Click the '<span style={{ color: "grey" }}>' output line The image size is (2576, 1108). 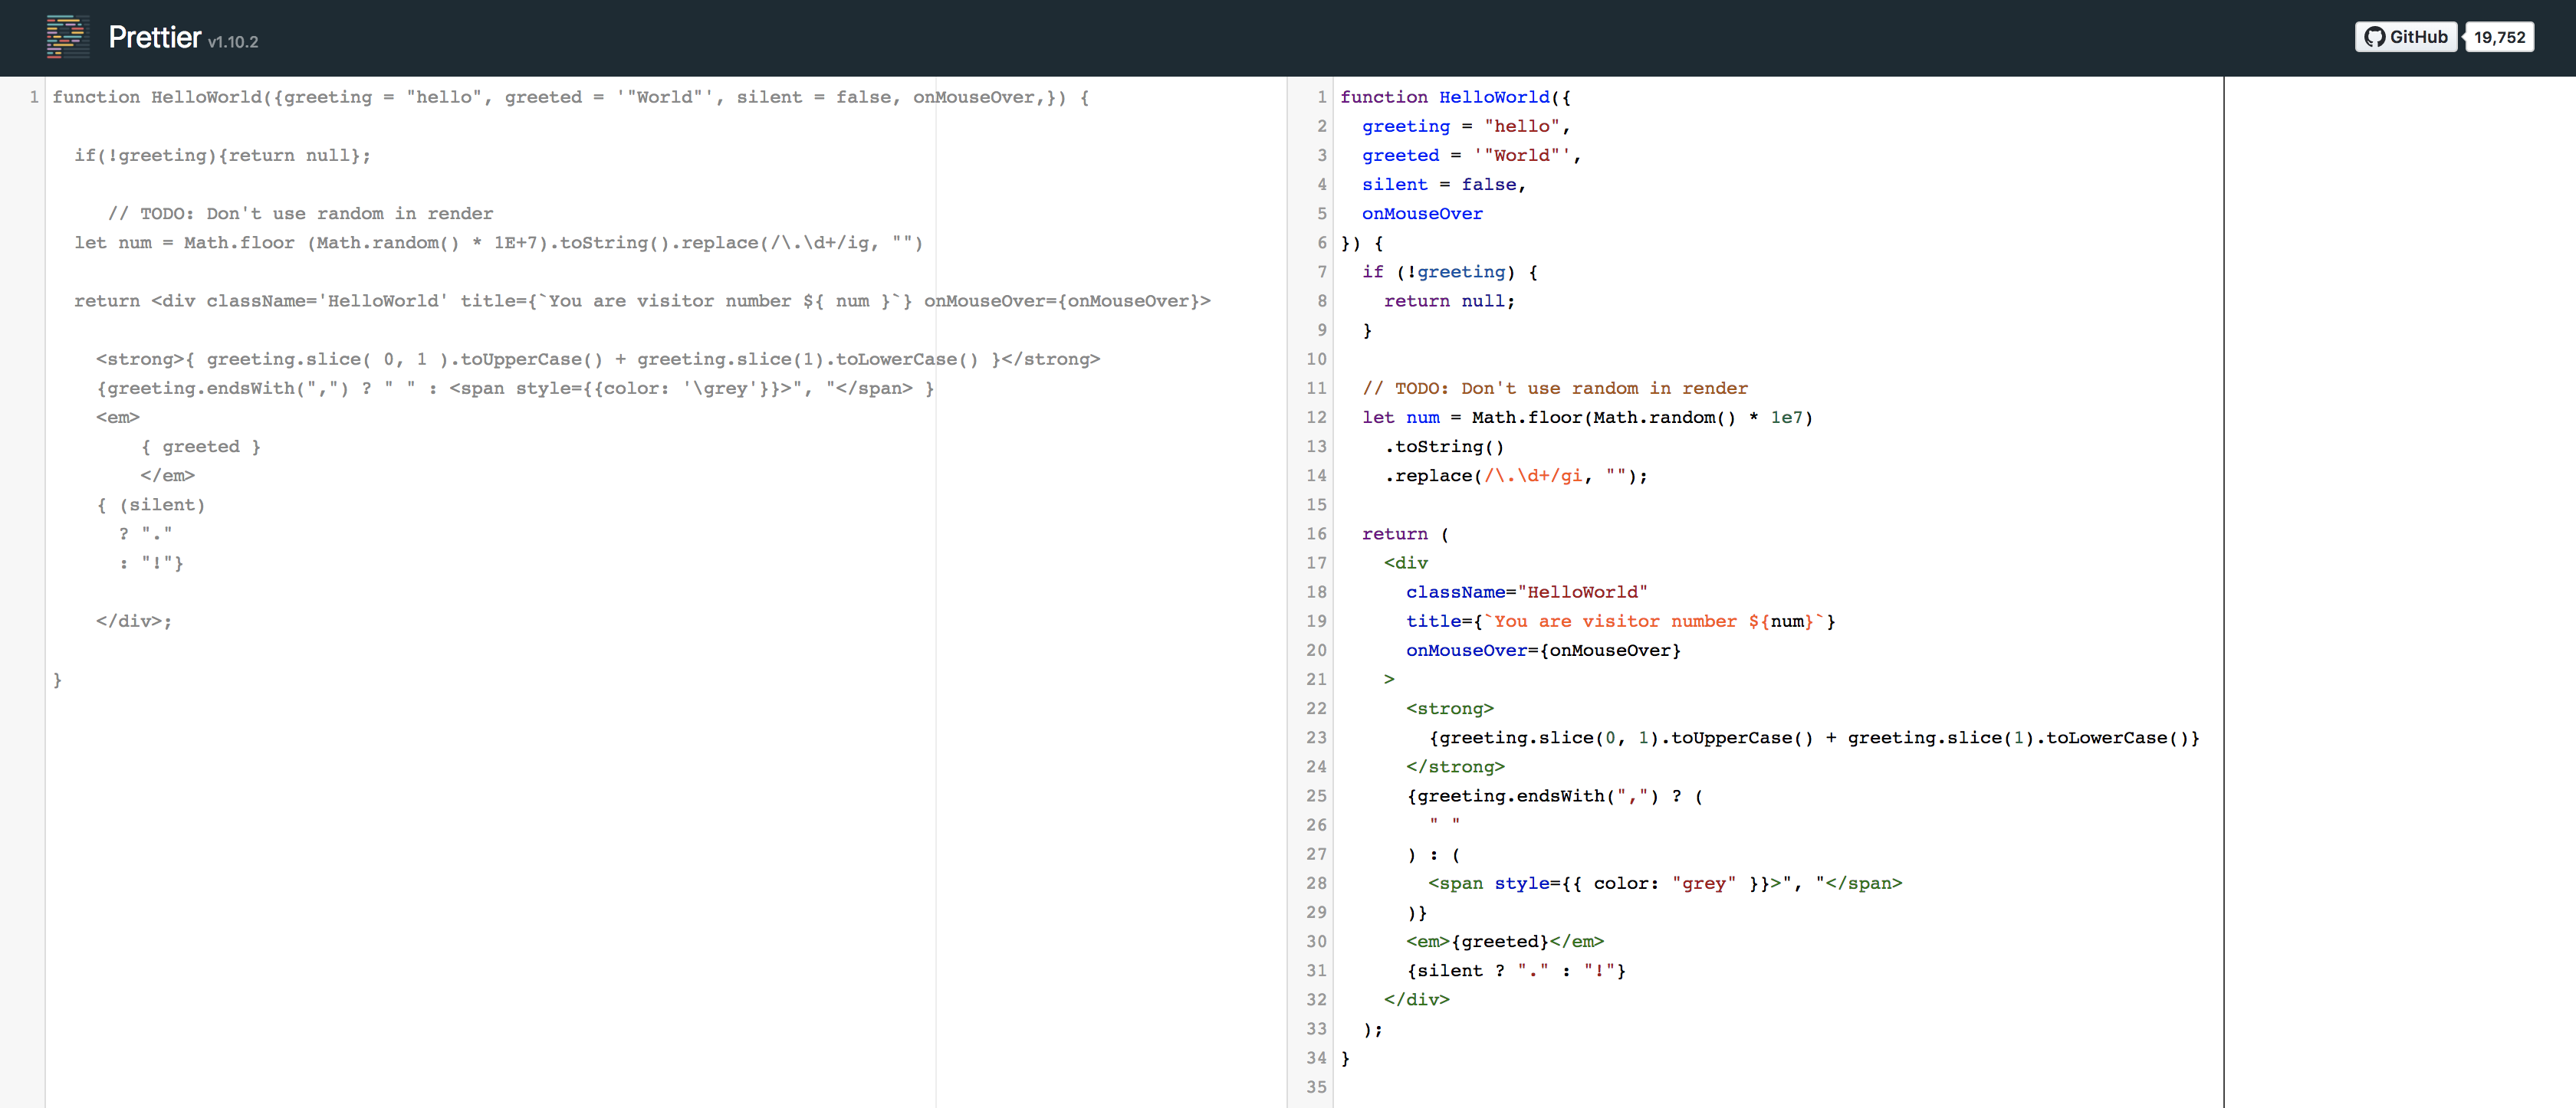pos(1665,883)
